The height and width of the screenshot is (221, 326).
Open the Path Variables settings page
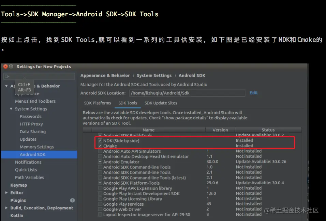[30, 177]
